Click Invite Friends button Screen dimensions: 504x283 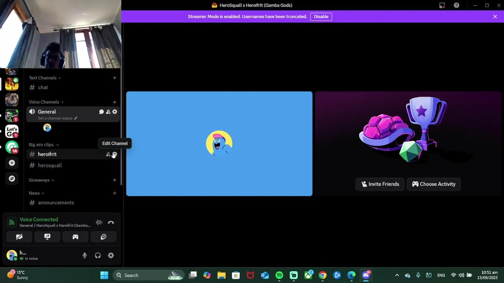point(380,184)
